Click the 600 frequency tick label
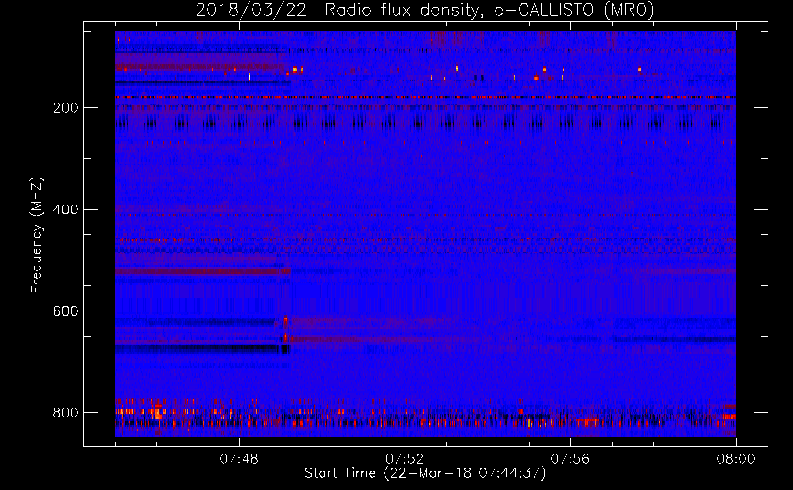This screenshot has height=490, width=793. pyautogui.click(x=66, y=312)
